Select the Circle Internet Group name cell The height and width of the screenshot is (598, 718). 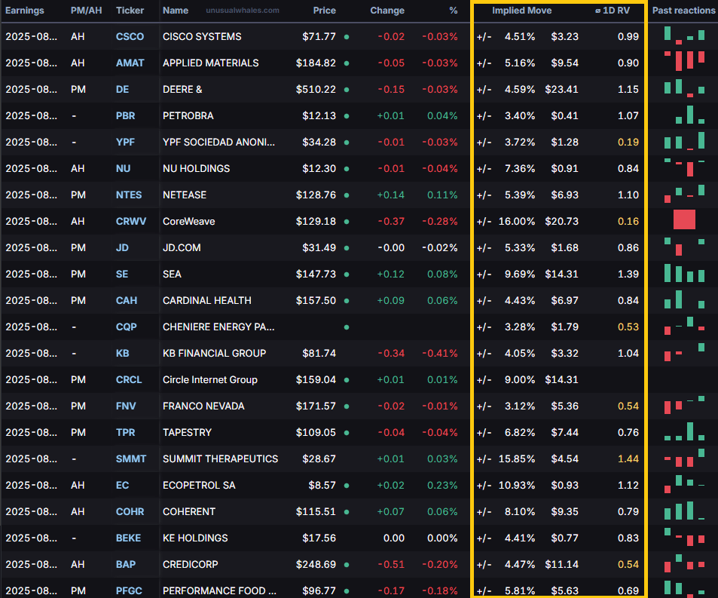210,380
